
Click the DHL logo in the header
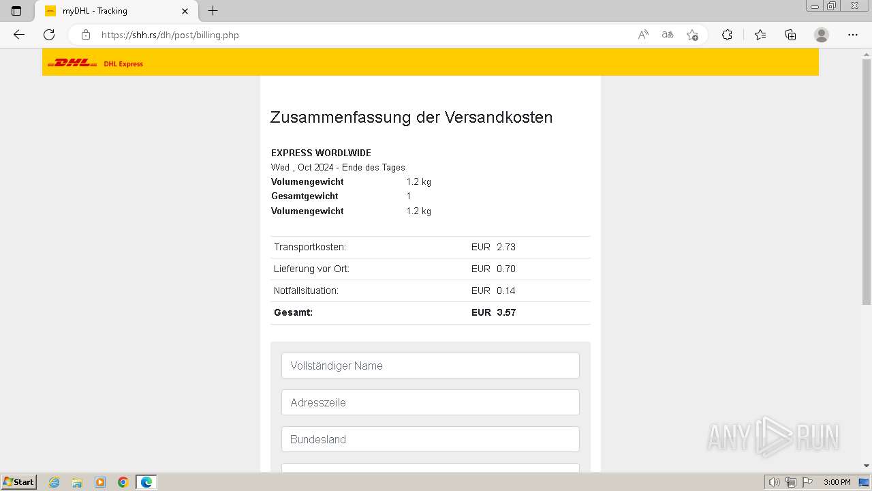(x=72, y=63)
